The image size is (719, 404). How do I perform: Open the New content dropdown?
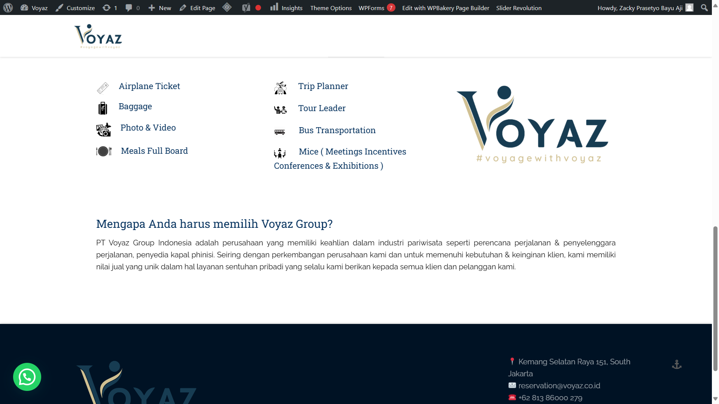[160, 7]
